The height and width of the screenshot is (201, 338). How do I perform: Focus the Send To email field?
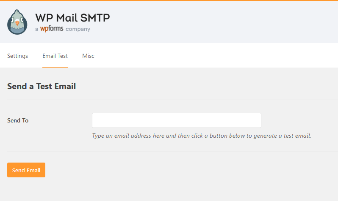(x=176, y=120)
